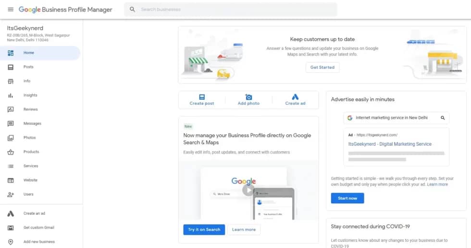The width and height of the screenshot is (471, 248).
Task: Click the Insights bar chart icon
Action: pos(11,95)
